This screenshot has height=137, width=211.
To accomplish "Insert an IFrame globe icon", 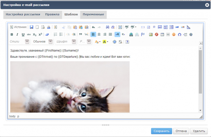I will point(191,35).
